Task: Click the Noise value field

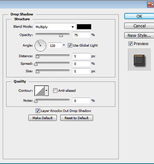Action: pos(81,101)
